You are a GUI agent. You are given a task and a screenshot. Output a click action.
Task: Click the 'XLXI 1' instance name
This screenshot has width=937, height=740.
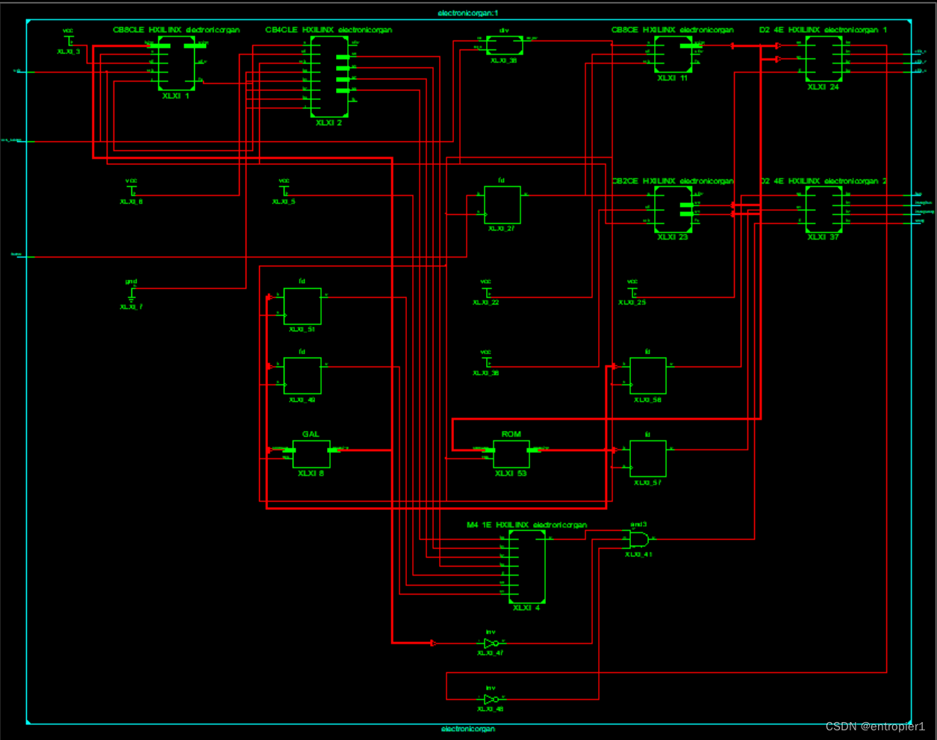(x=176, y=96)
